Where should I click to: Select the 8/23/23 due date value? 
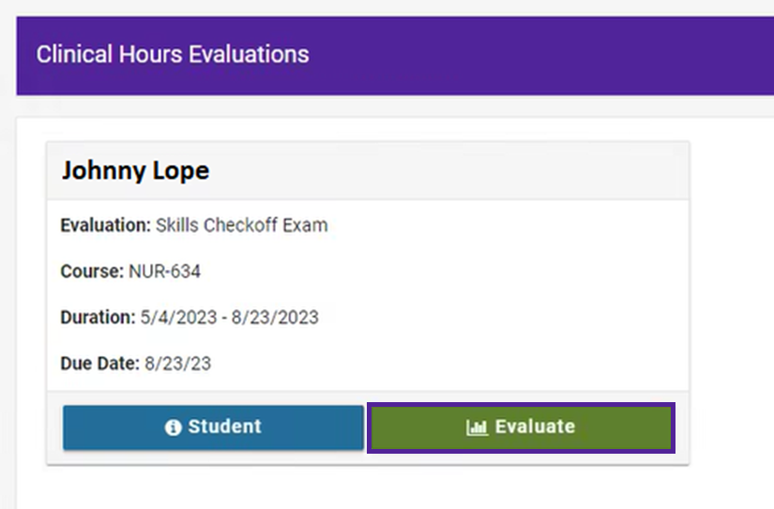pos(177,364)
